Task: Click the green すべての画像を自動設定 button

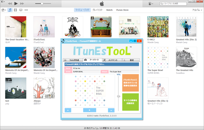Action: click(x=131, y=102)
